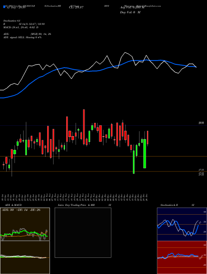This screenshot has width=207, height=274.
Task: Click the last red candlestick on the right
Action: click(147, 137)
